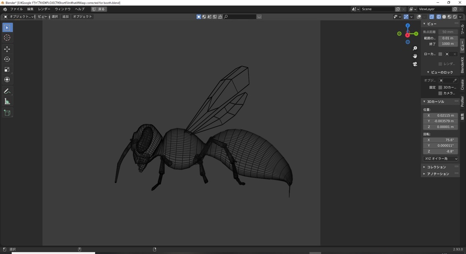The height and width of the screenshot is (254, 466).
Task: Click the camera view icon in viewport
Action: point(415,64)
